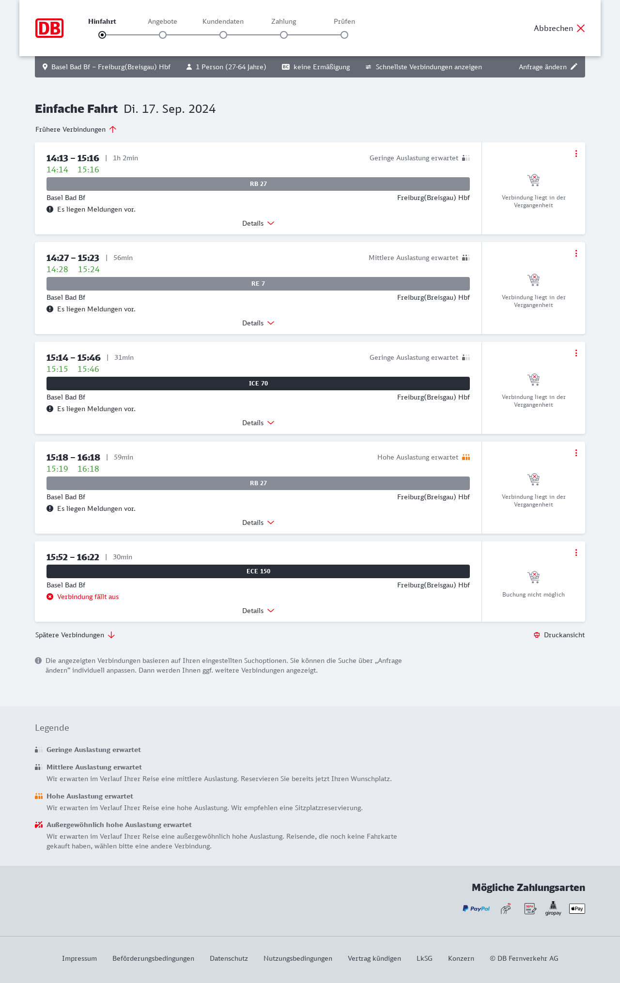Viewport: 620px width, 983px height.
Task: Expand Details for the 14:13 RB 27 connection
Action: click(258, 223)
